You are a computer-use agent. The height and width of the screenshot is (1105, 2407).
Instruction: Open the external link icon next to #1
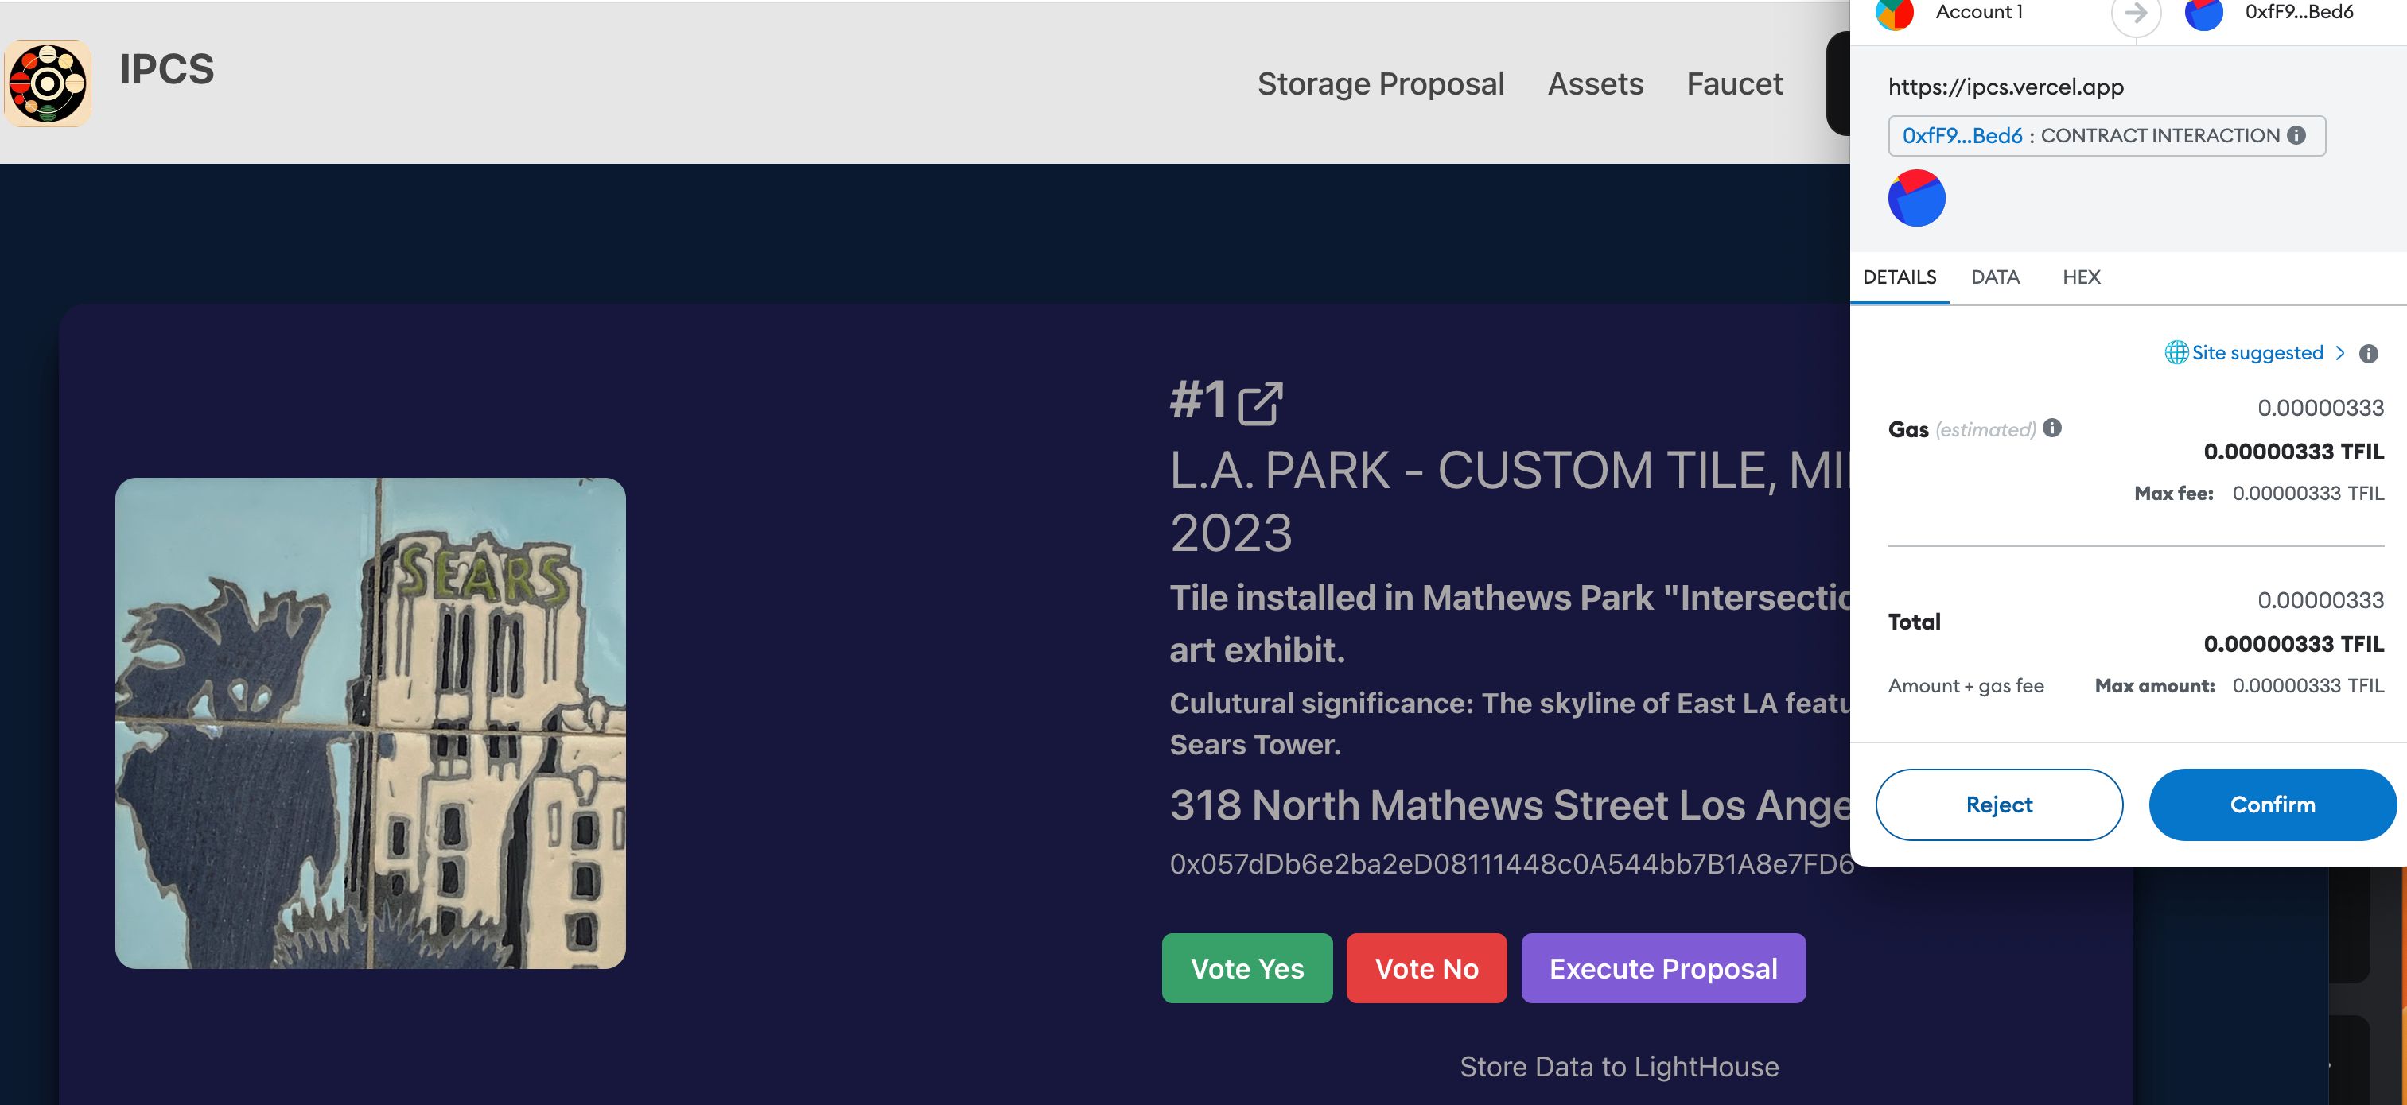pos(1259,404)
